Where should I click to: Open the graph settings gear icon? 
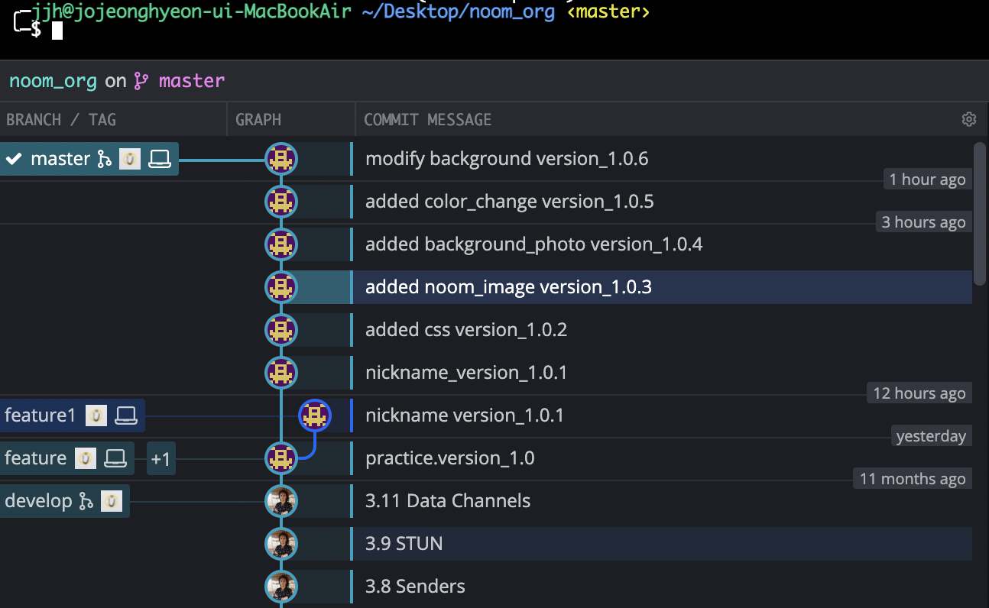pyautogui.click(x=968, y=119)
